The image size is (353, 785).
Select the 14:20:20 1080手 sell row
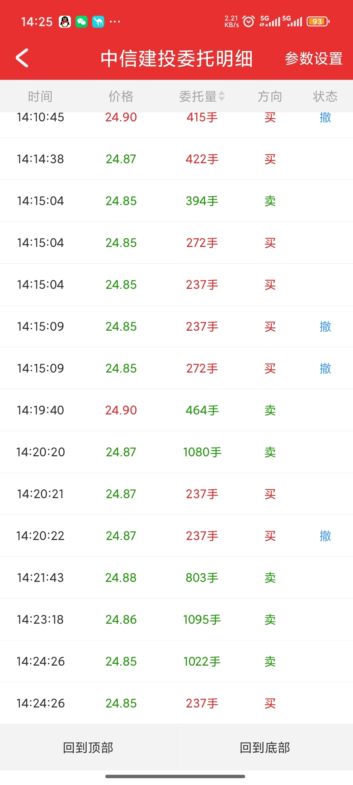point(176,452)
